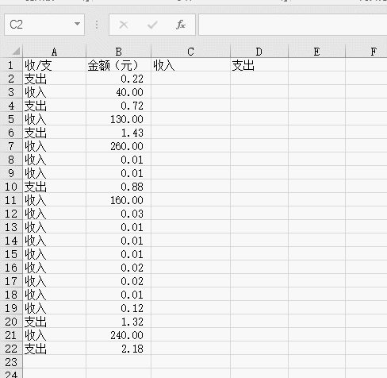The width and height of the screenshot is (387, 378).
Task: Click cell B19 with value 0.12
Action: point(118,308)
